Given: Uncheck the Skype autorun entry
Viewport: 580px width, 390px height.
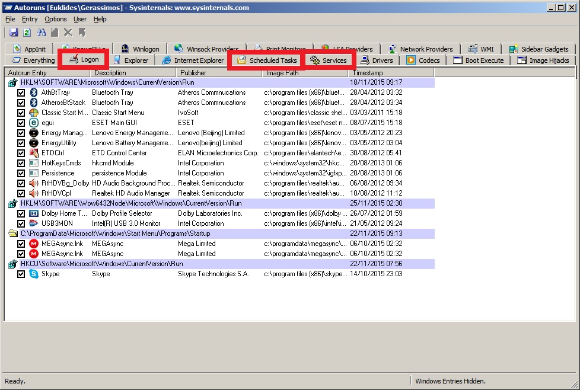Looking at the screenshot, I should click(21, 274).
